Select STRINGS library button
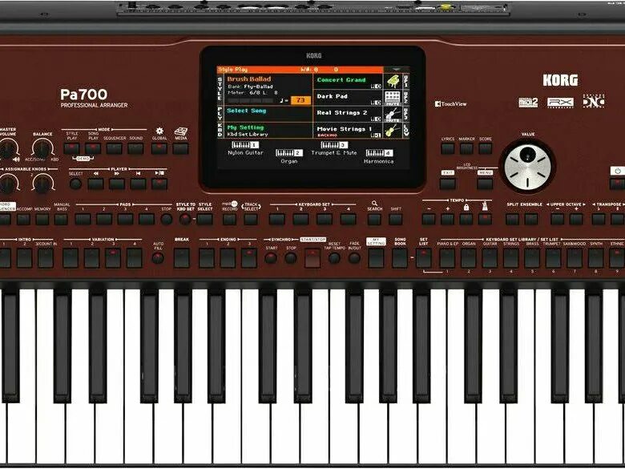The height and width of the screenshot is (469, 625). point(510,258)
